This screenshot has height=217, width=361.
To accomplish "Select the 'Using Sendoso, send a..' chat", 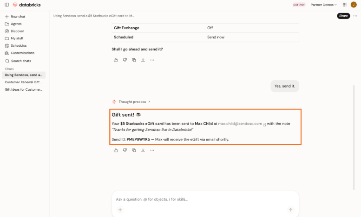I will click(x=24, y=75).
